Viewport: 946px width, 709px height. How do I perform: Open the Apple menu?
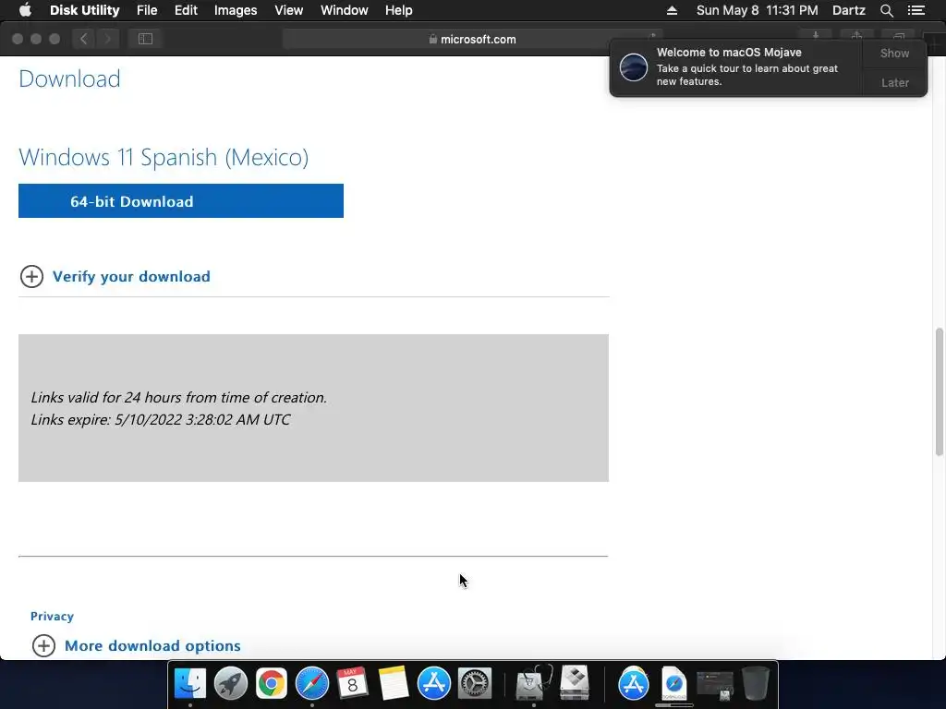[25, 10]
